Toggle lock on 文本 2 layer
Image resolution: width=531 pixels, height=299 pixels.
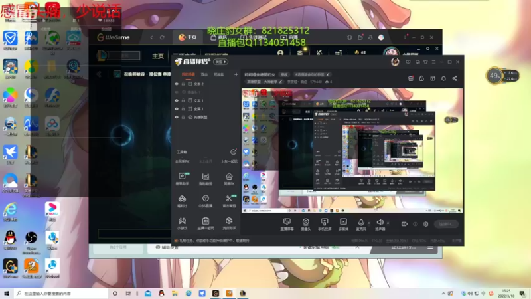[183, 84]
